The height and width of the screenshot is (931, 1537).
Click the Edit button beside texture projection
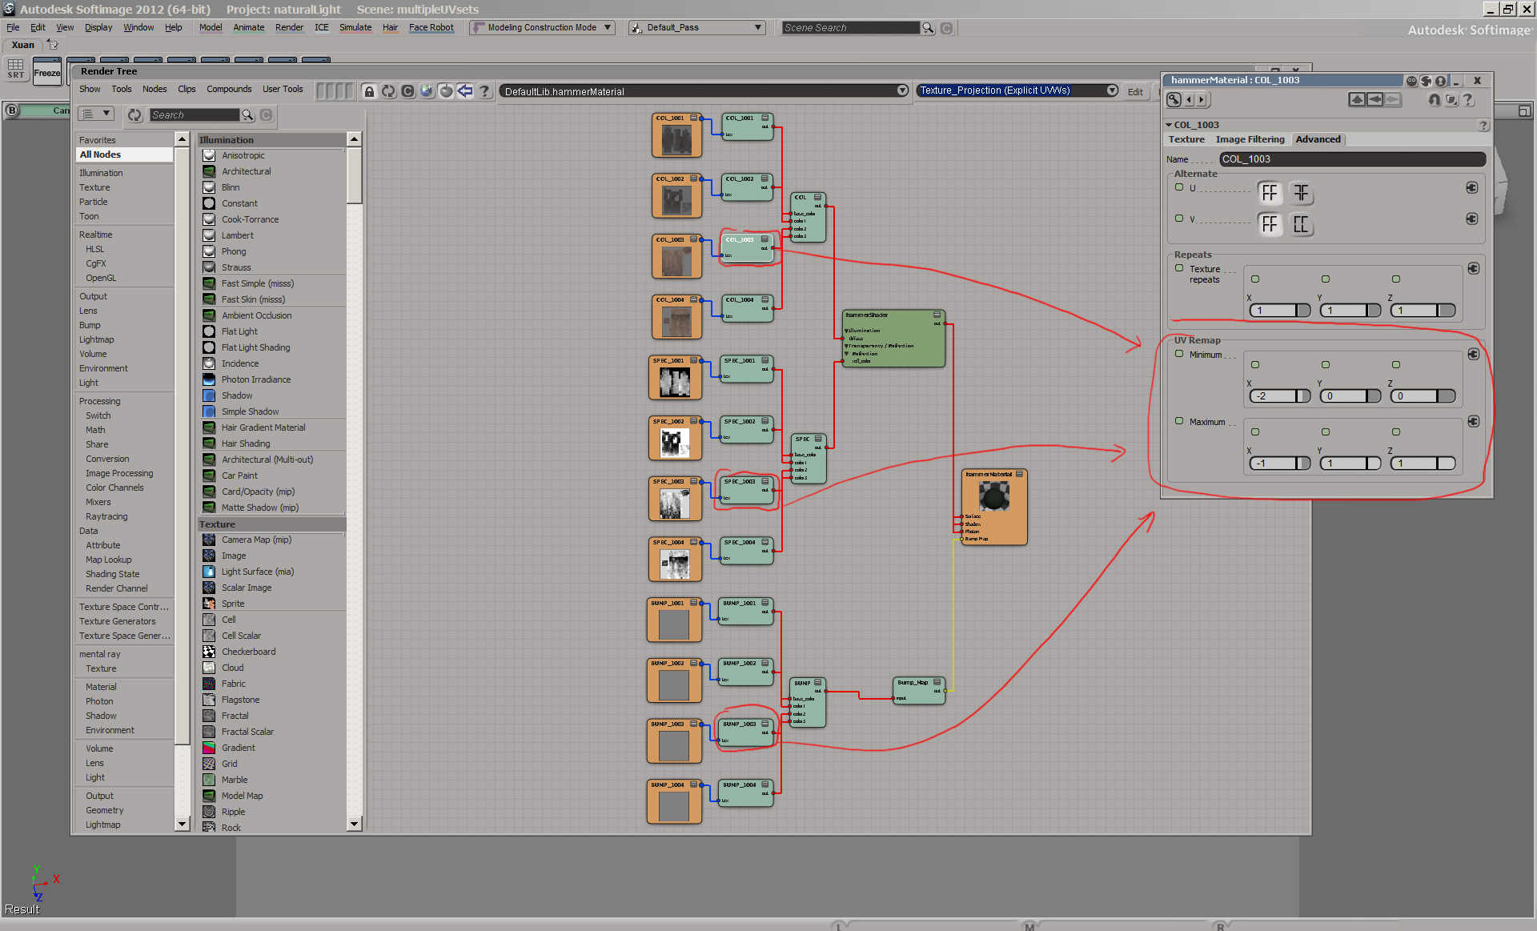[x=1135, y=91]
